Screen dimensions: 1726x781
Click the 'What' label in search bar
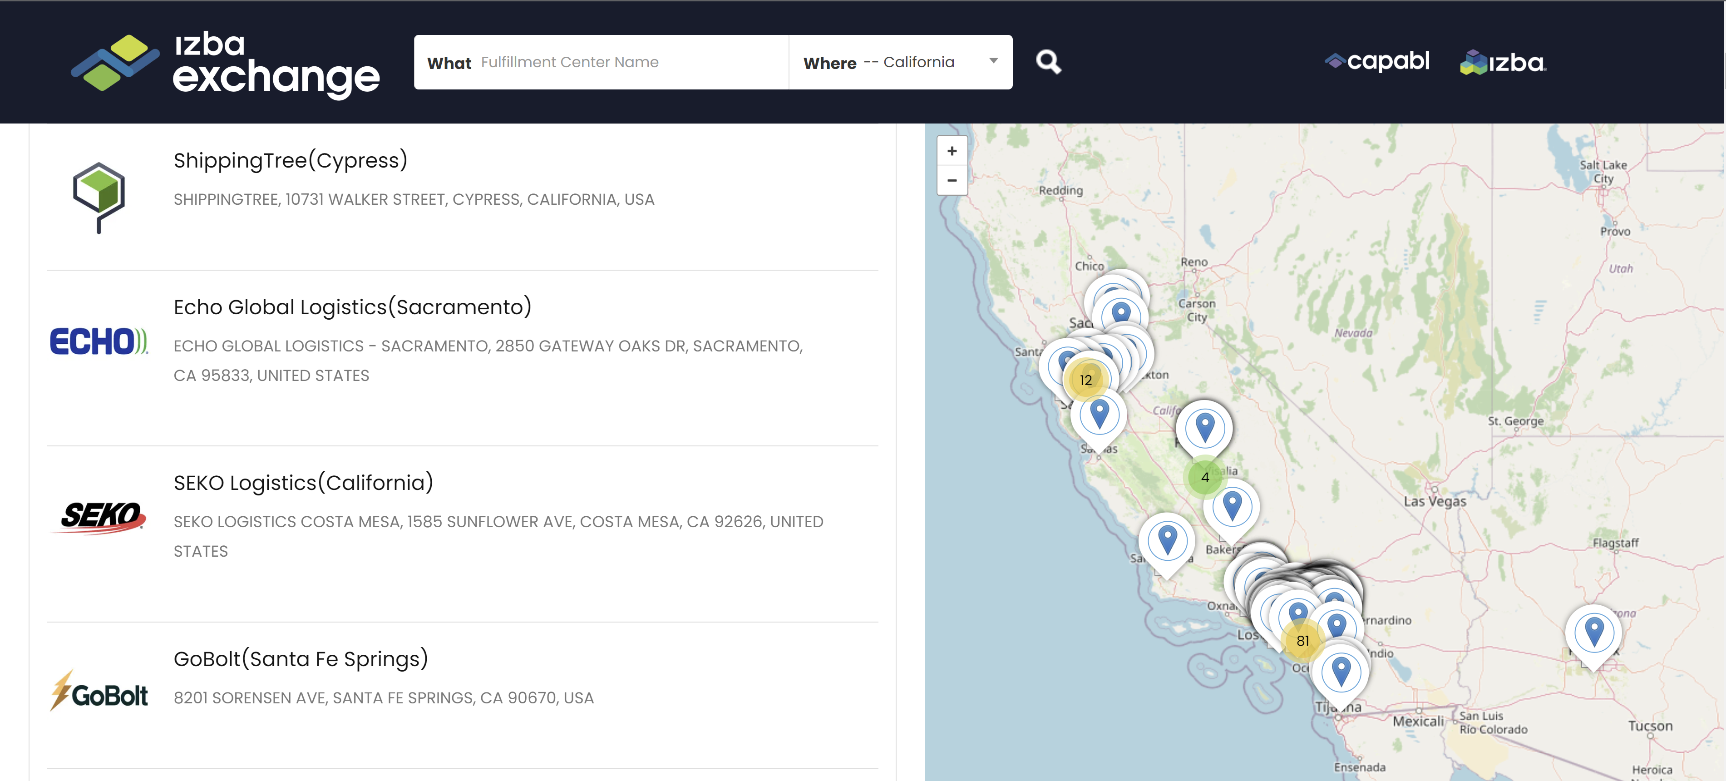pyautogui.click(x=449, y=64)
